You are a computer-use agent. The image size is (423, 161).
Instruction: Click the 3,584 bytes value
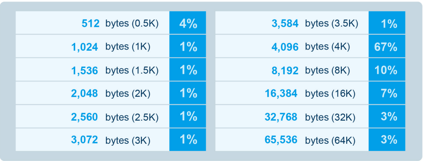285,24
